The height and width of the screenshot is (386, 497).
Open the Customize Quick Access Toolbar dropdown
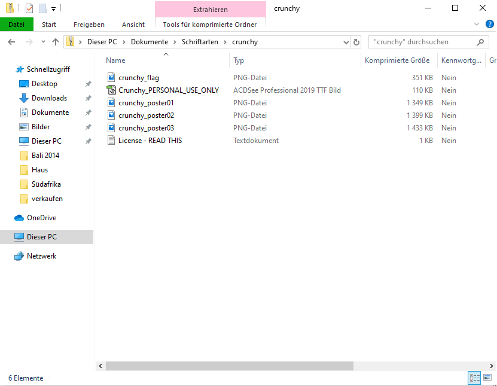[x=54, y=9]
